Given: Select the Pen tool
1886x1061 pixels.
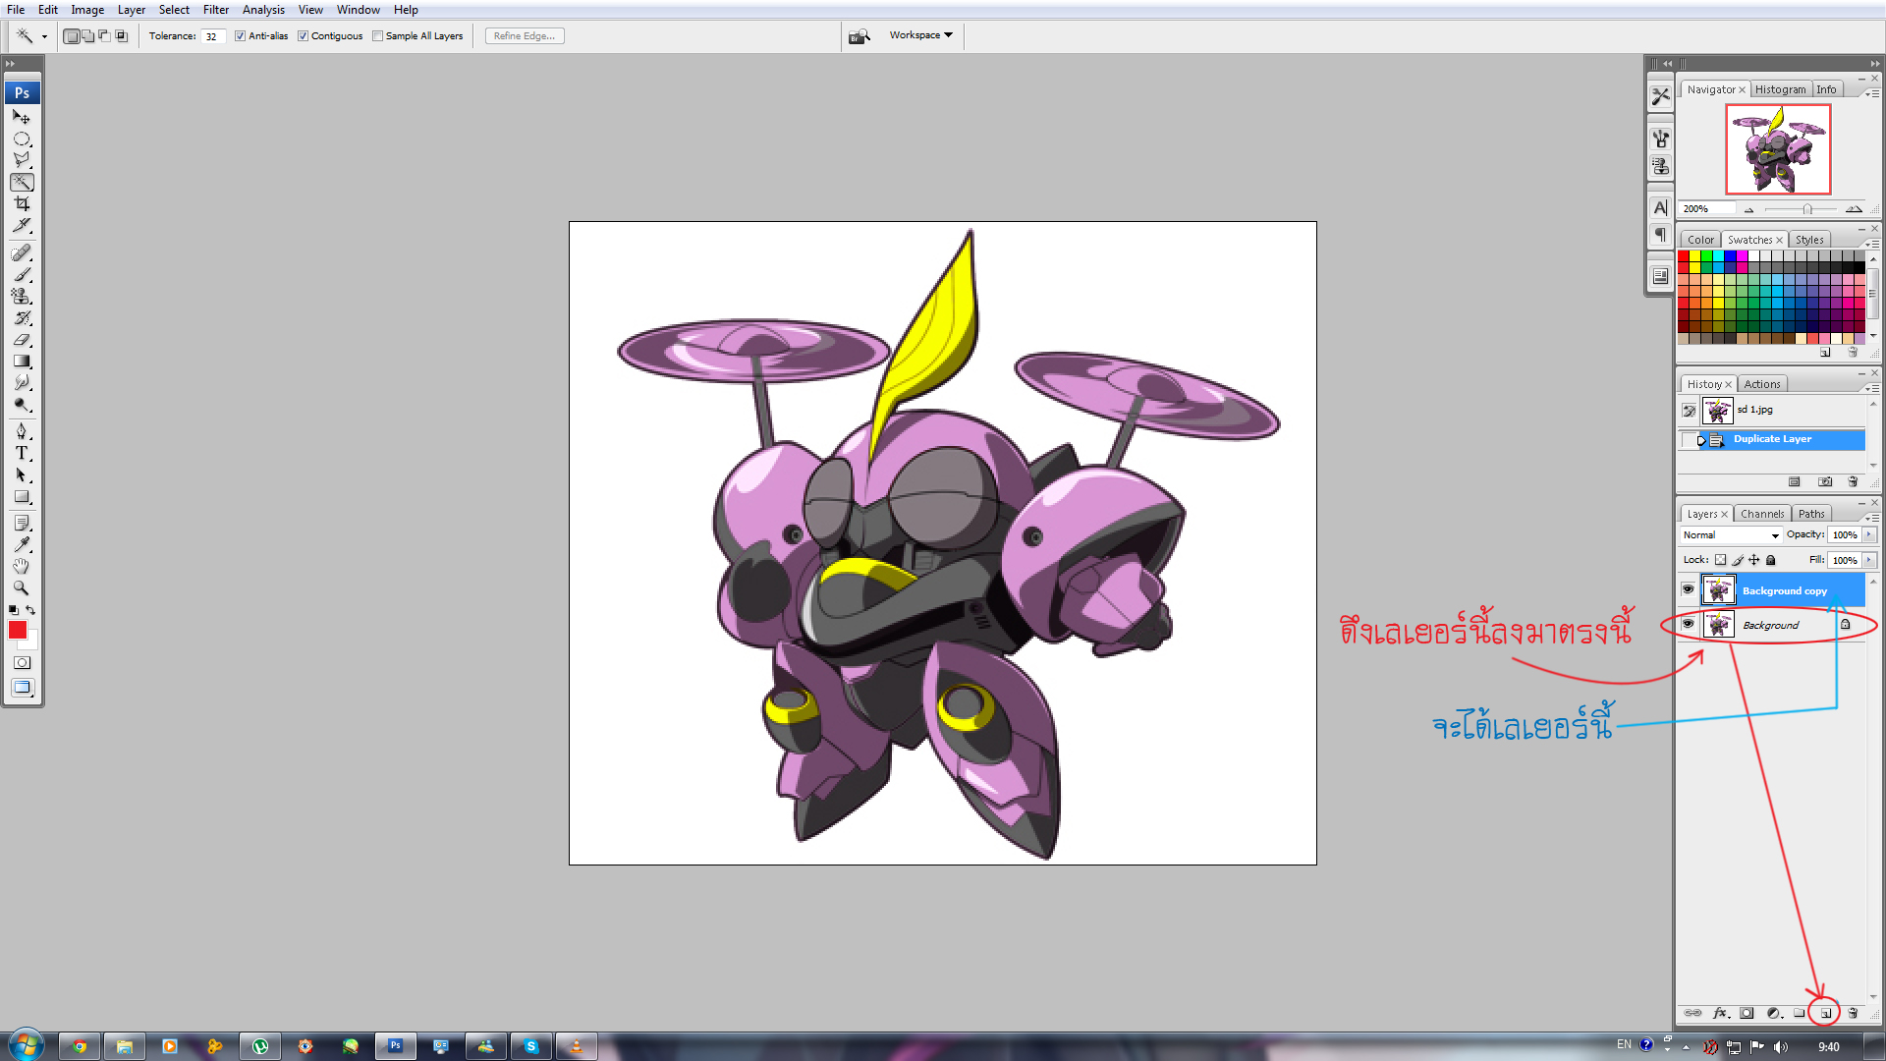Looking at the screenshot, I should pyautogui.click(x=22, y=431).
